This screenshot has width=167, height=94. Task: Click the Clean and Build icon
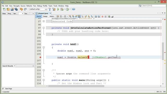(54, 9)
